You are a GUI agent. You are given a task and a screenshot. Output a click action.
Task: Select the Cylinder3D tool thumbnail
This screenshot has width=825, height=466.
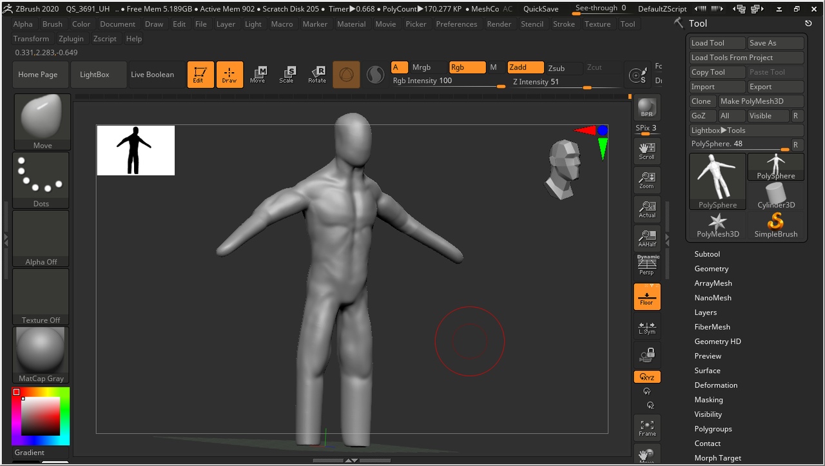click(x=775, y=195)
